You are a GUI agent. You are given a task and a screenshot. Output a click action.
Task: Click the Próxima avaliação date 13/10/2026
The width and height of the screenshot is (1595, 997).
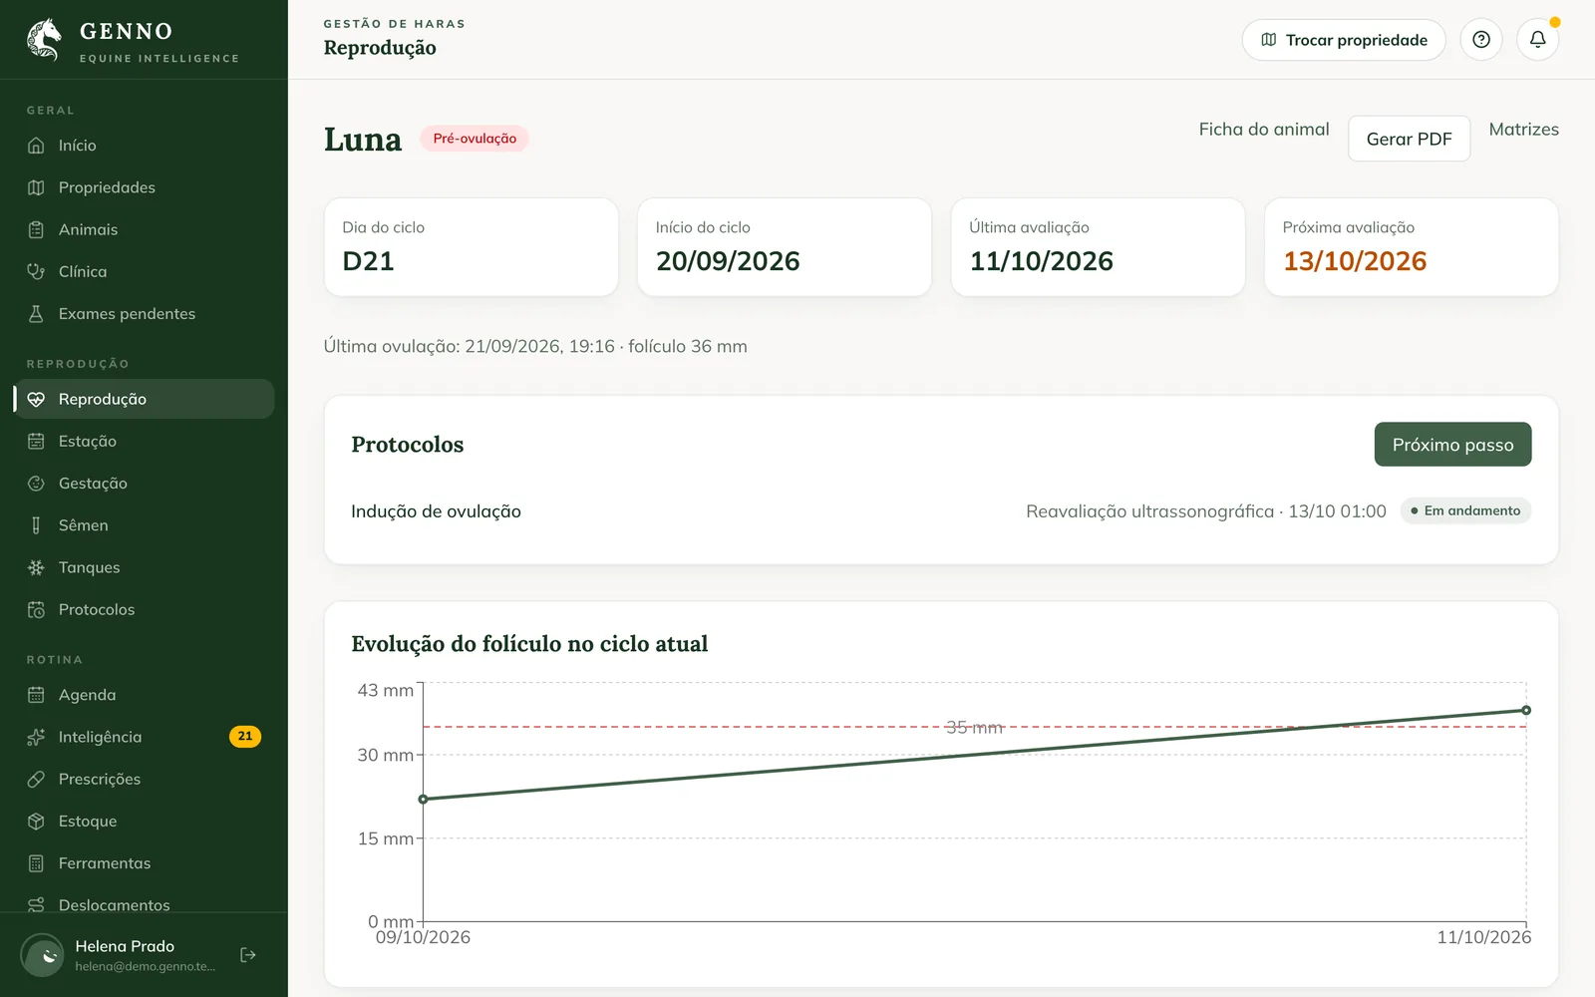tap(1355, 261)
